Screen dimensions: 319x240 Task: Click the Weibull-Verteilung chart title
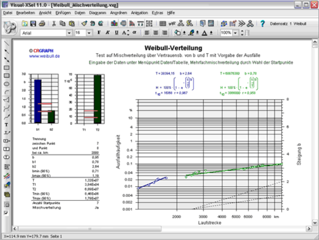coord(173,48)
